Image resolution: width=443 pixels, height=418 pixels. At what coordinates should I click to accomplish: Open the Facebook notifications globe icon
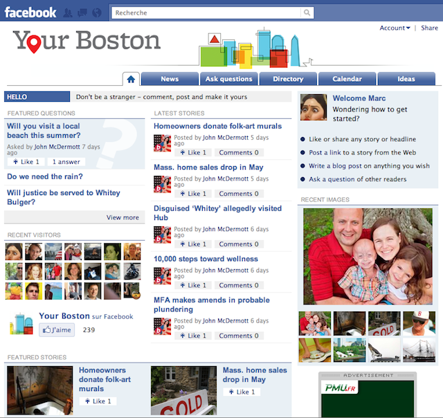pos(96,12)
